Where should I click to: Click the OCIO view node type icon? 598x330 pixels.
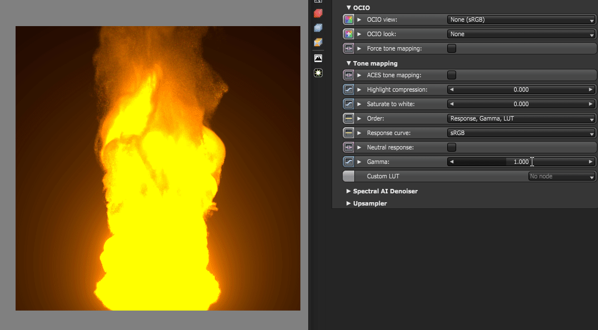point(349,19)
